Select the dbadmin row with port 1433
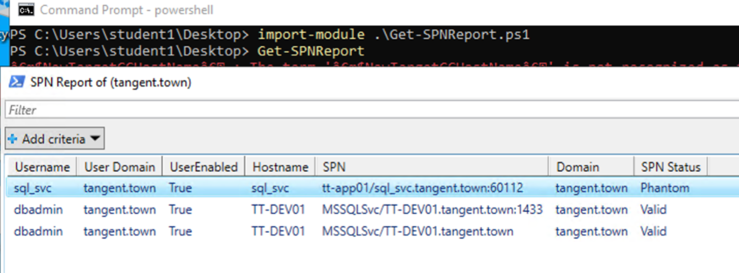The image size is (739, 273). tap(38, 209)
